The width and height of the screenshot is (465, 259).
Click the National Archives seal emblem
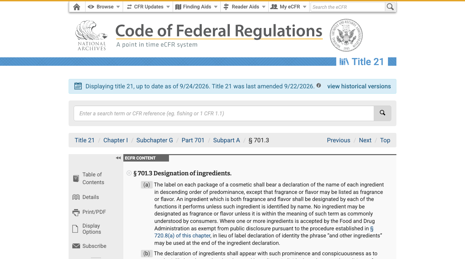pos(346,35)
